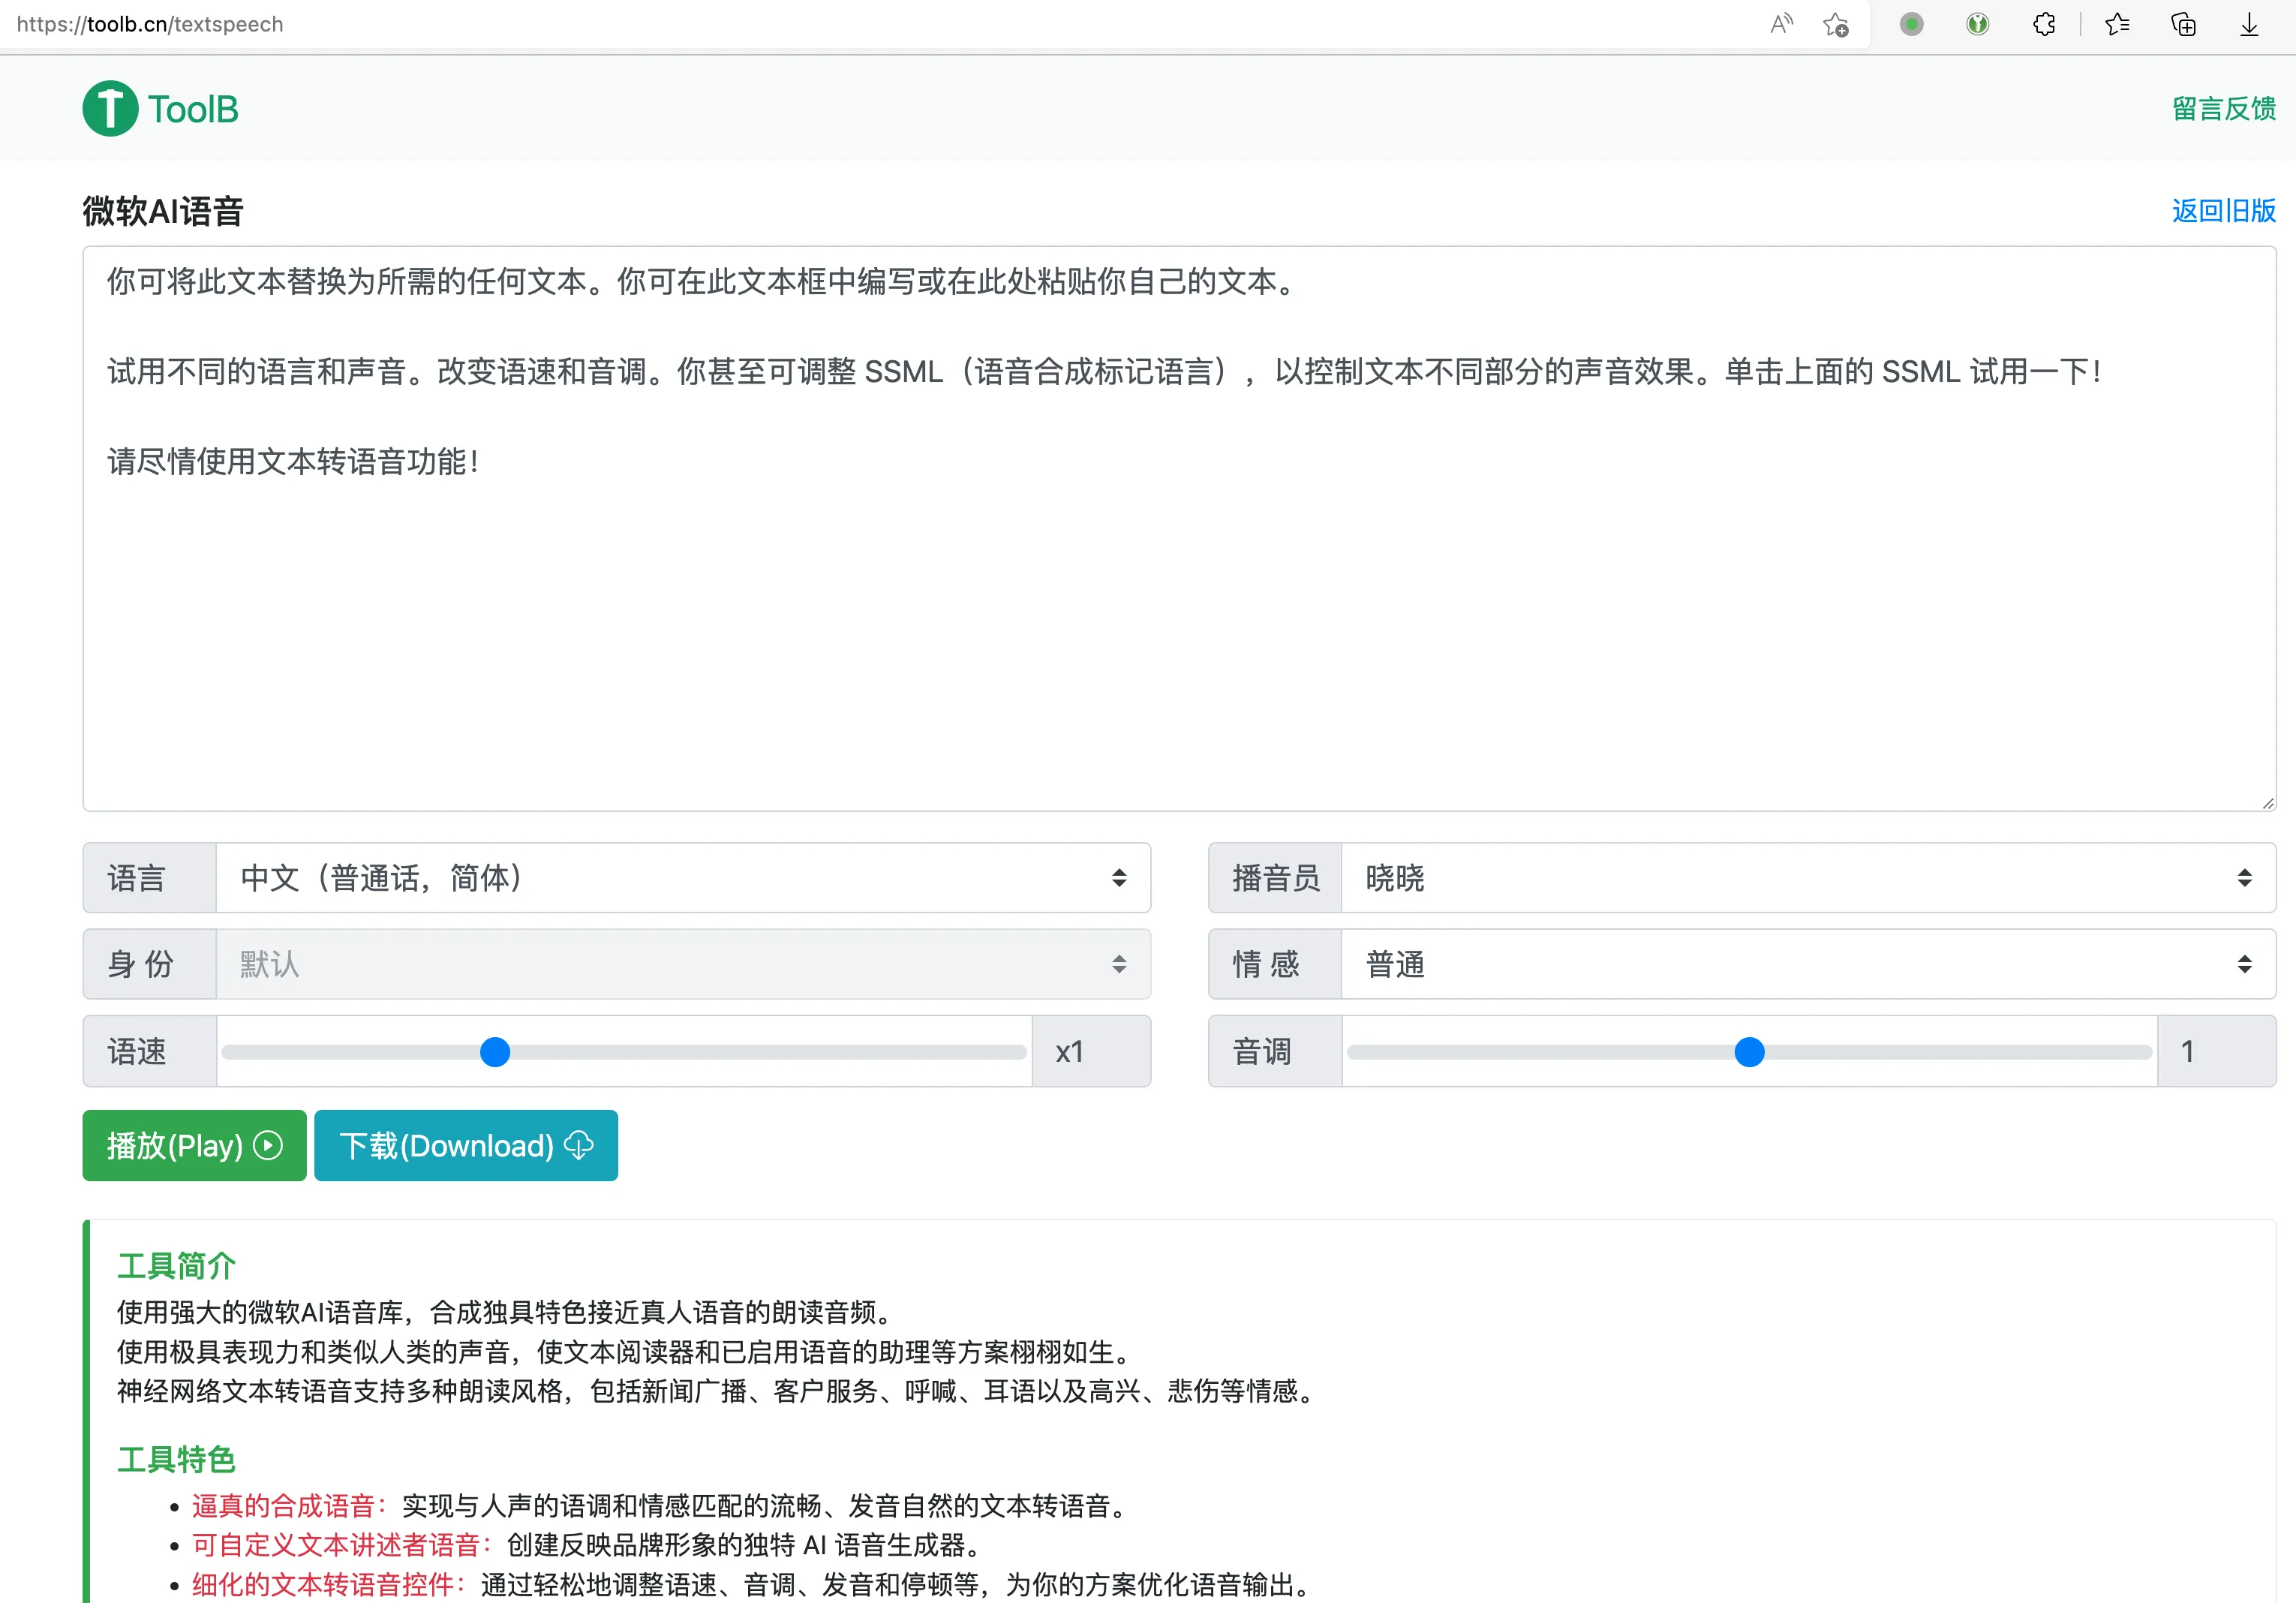Screen dimensions: 2296x1603
Task: Adjust the 语速 speech speed slider
Action: (x=494, y=1052)
